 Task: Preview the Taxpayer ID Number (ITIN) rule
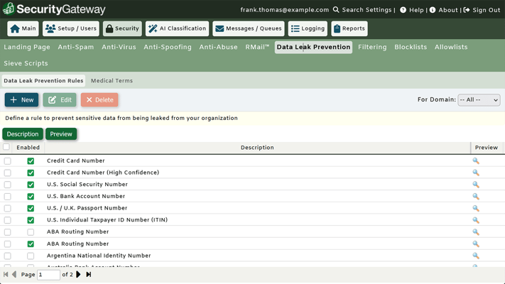point(476,220)
